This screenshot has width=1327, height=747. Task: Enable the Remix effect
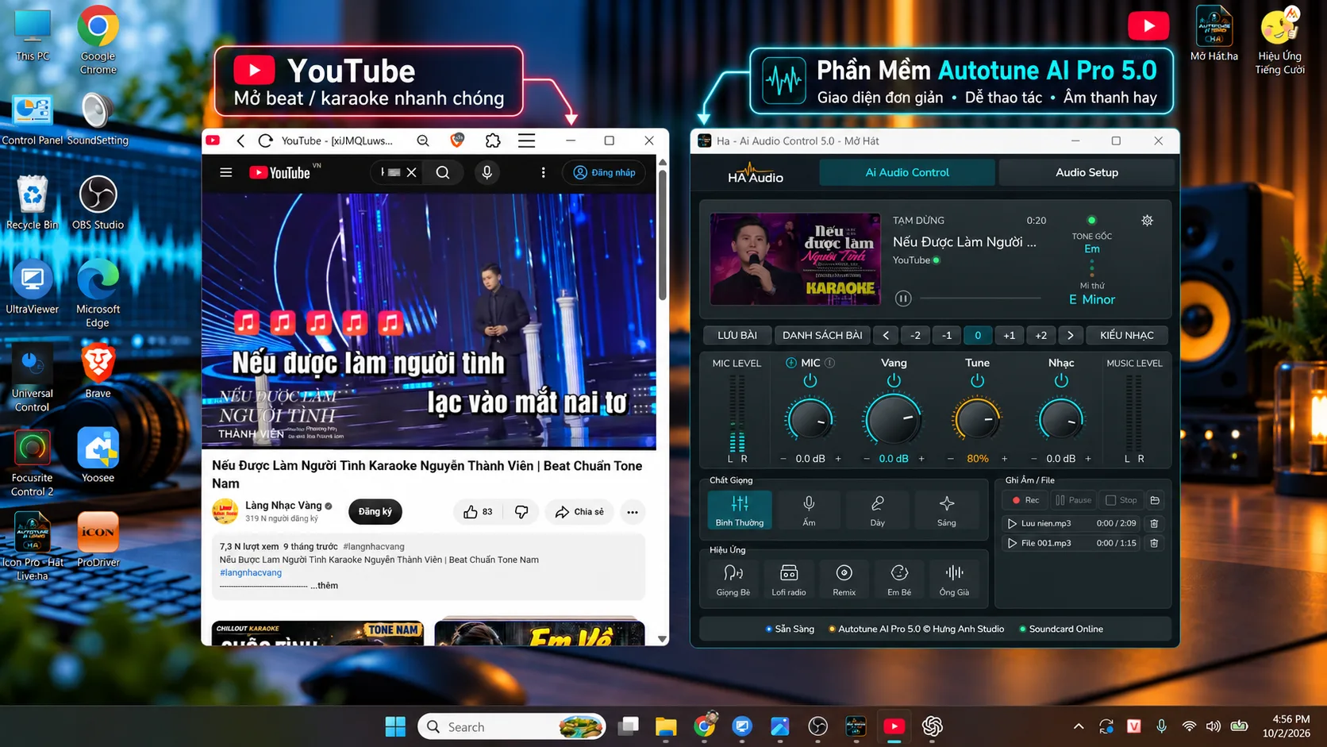[x=844, y=580]
